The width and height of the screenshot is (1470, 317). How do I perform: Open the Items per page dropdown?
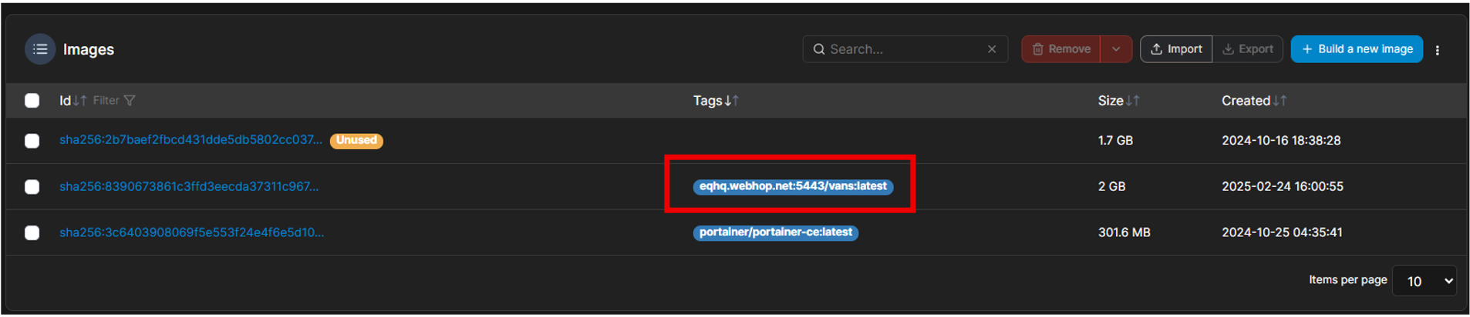point(1424,281)
